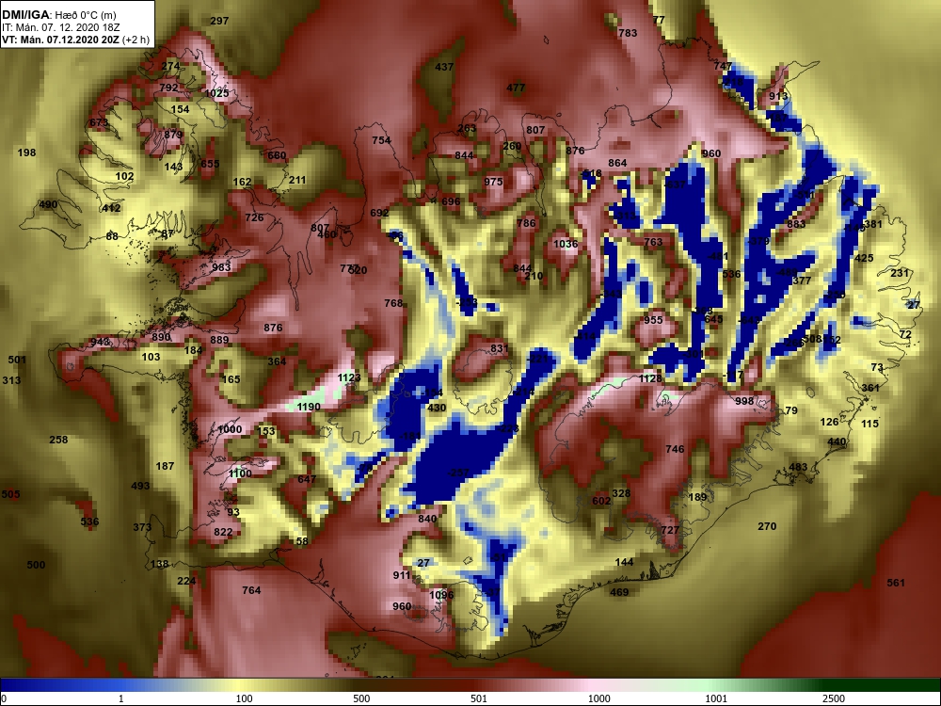Viewport: 941px width, 706px height.
Task: Click the map value '602'
Action: pos(601,501)
